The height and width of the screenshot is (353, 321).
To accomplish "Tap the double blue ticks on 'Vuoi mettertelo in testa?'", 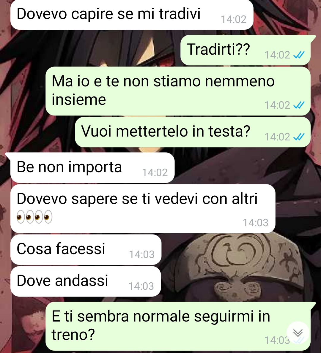I will coord(299,137).
